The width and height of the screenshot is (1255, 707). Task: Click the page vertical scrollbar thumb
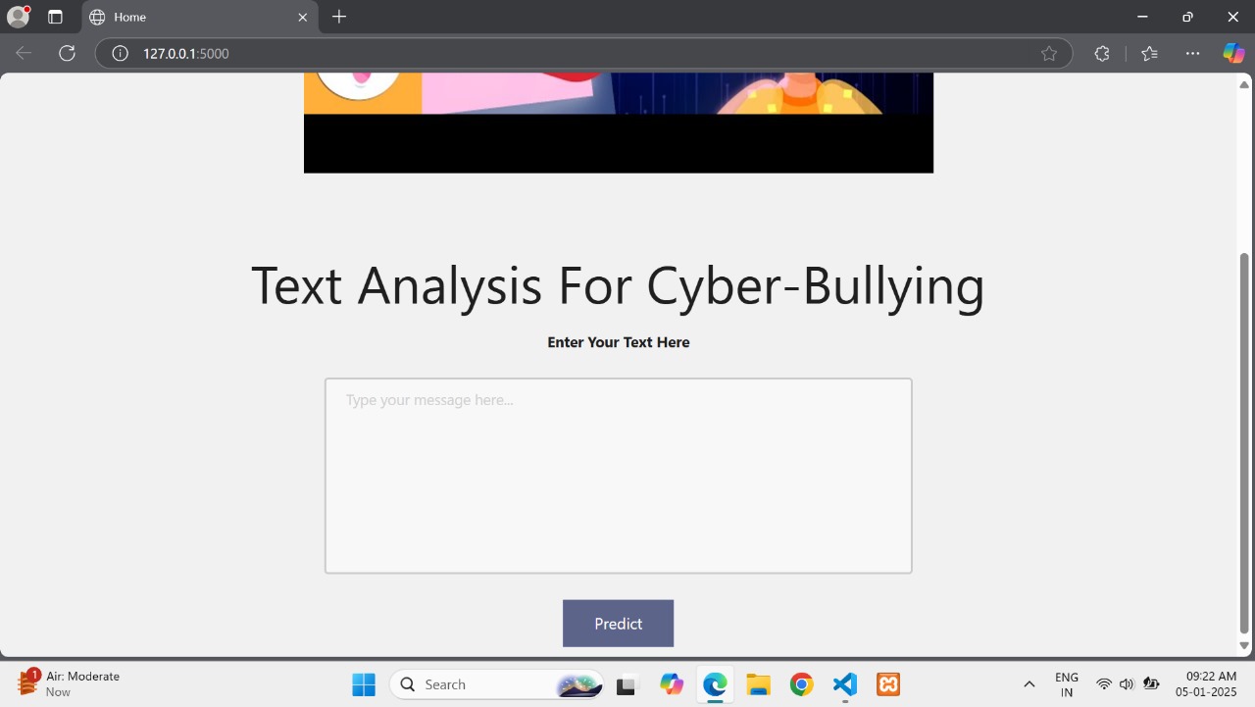(x=1244, y=441)
